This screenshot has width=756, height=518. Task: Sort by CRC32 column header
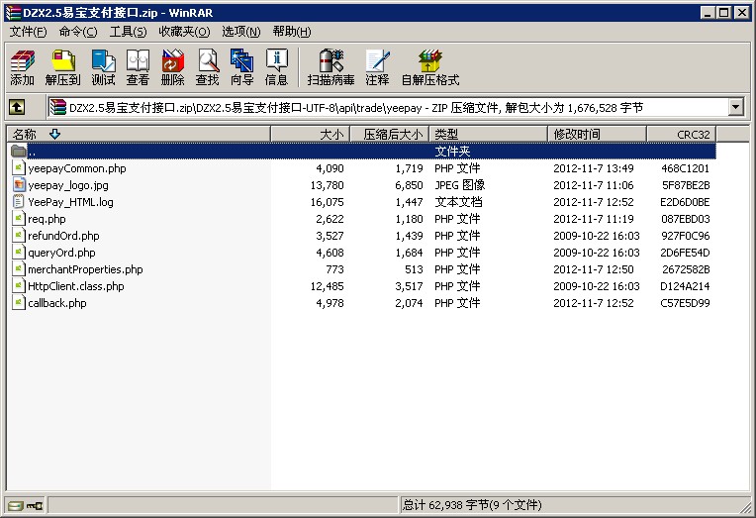pyautogui.click(x=681, y=134)
